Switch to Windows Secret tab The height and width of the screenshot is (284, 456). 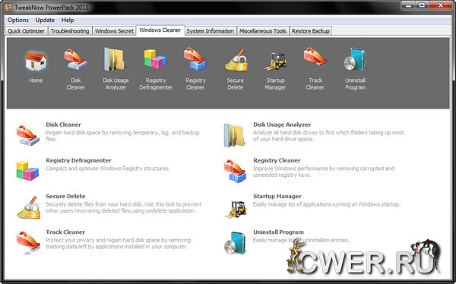point(114,31)
